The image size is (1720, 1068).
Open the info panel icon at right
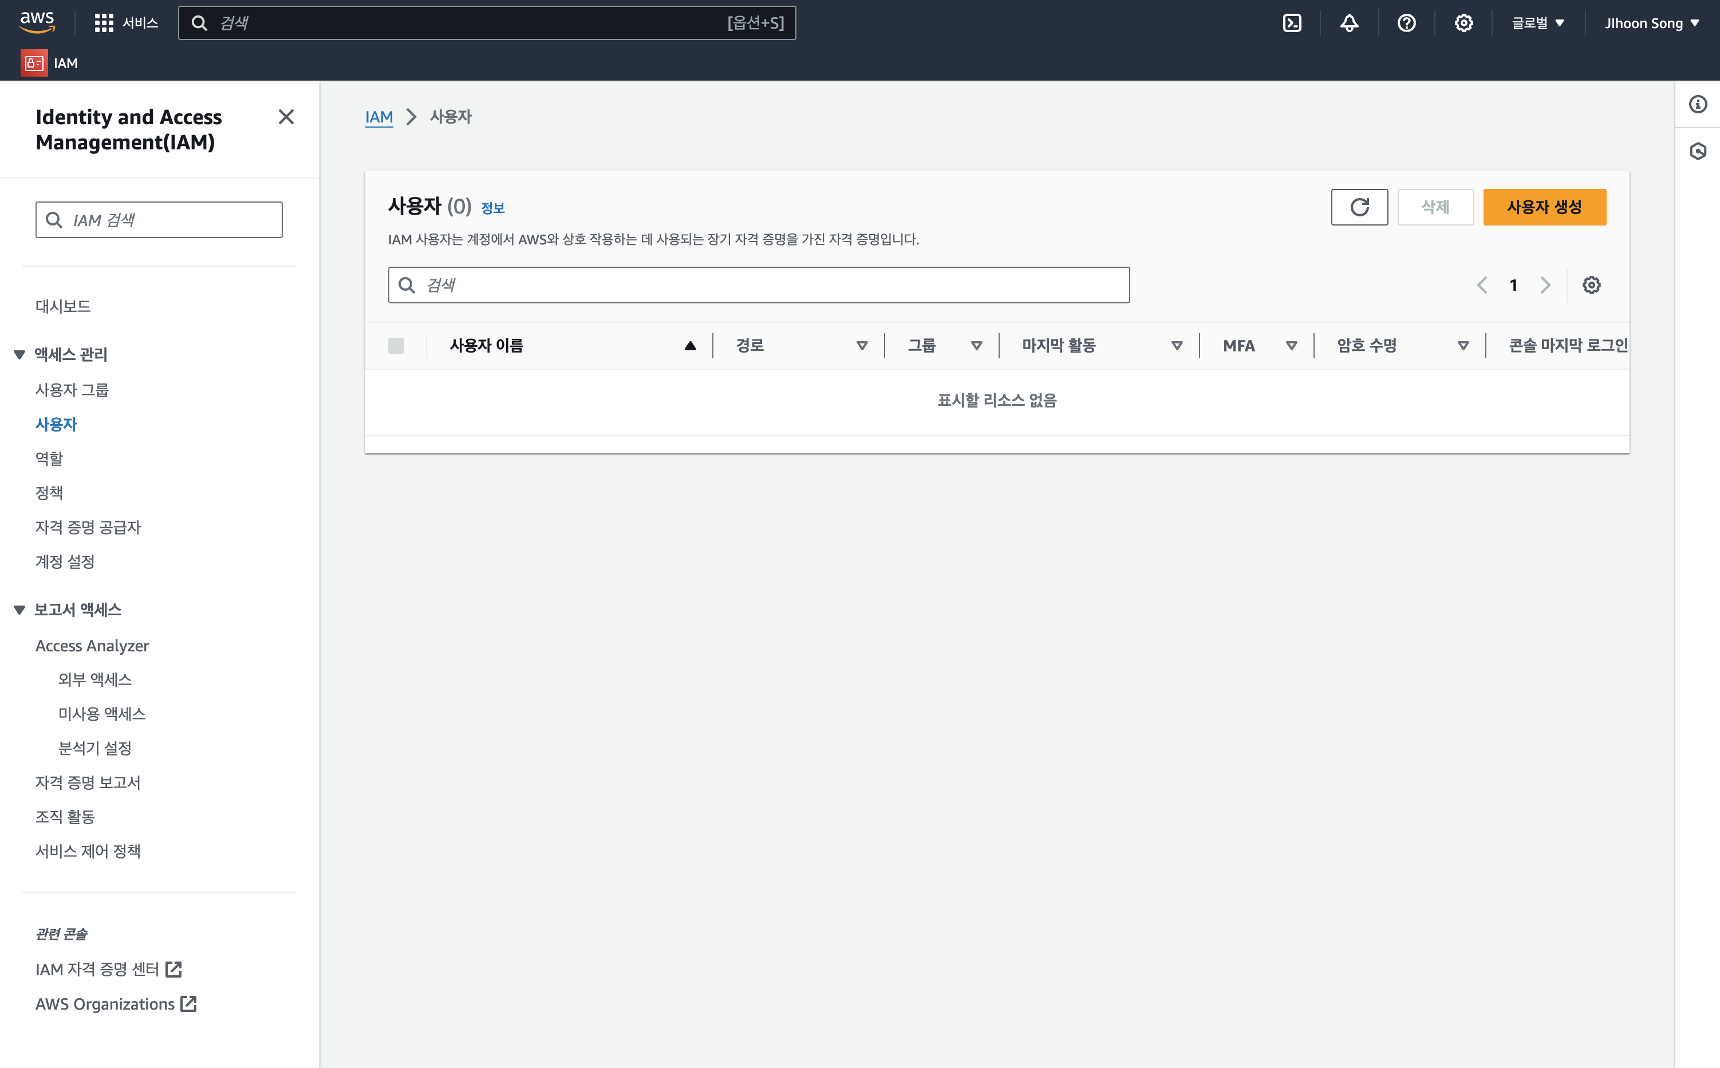[1698, 105]
